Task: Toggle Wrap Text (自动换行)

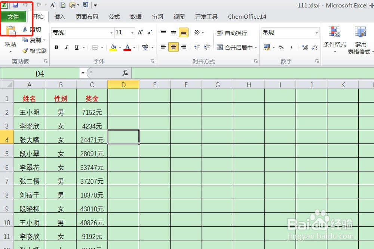Action: [x=232, y=33]
